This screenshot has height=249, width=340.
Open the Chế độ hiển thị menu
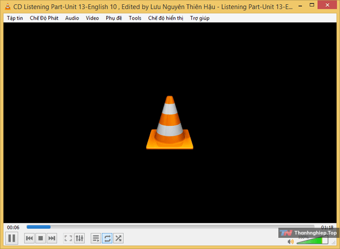pos(166,18)
